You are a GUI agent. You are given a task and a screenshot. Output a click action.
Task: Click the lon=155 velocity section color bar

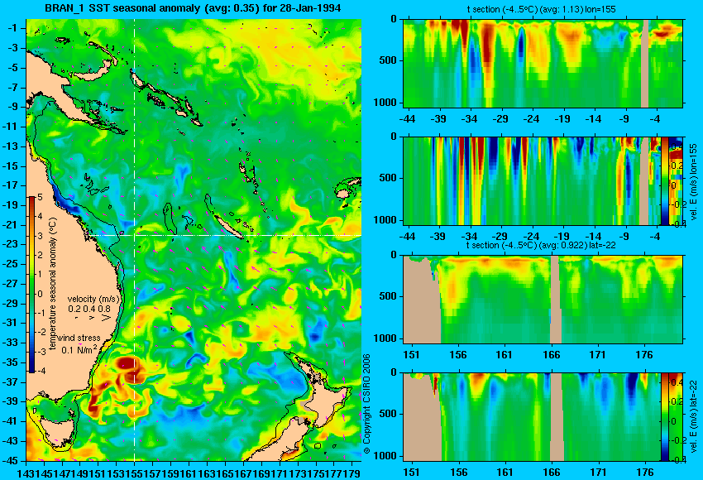click(664, 180)
